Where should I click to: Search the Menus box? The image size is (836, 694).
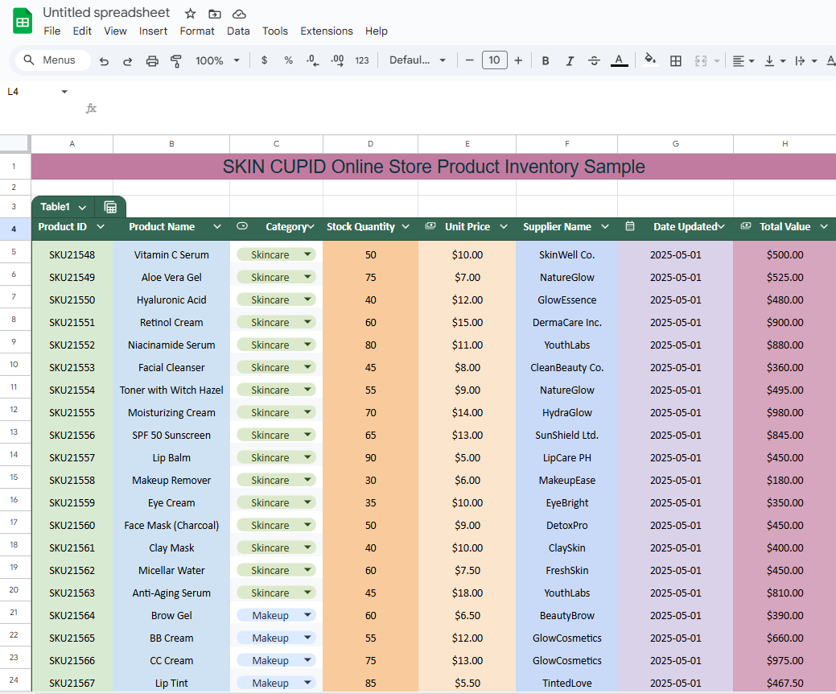point(52,60)
